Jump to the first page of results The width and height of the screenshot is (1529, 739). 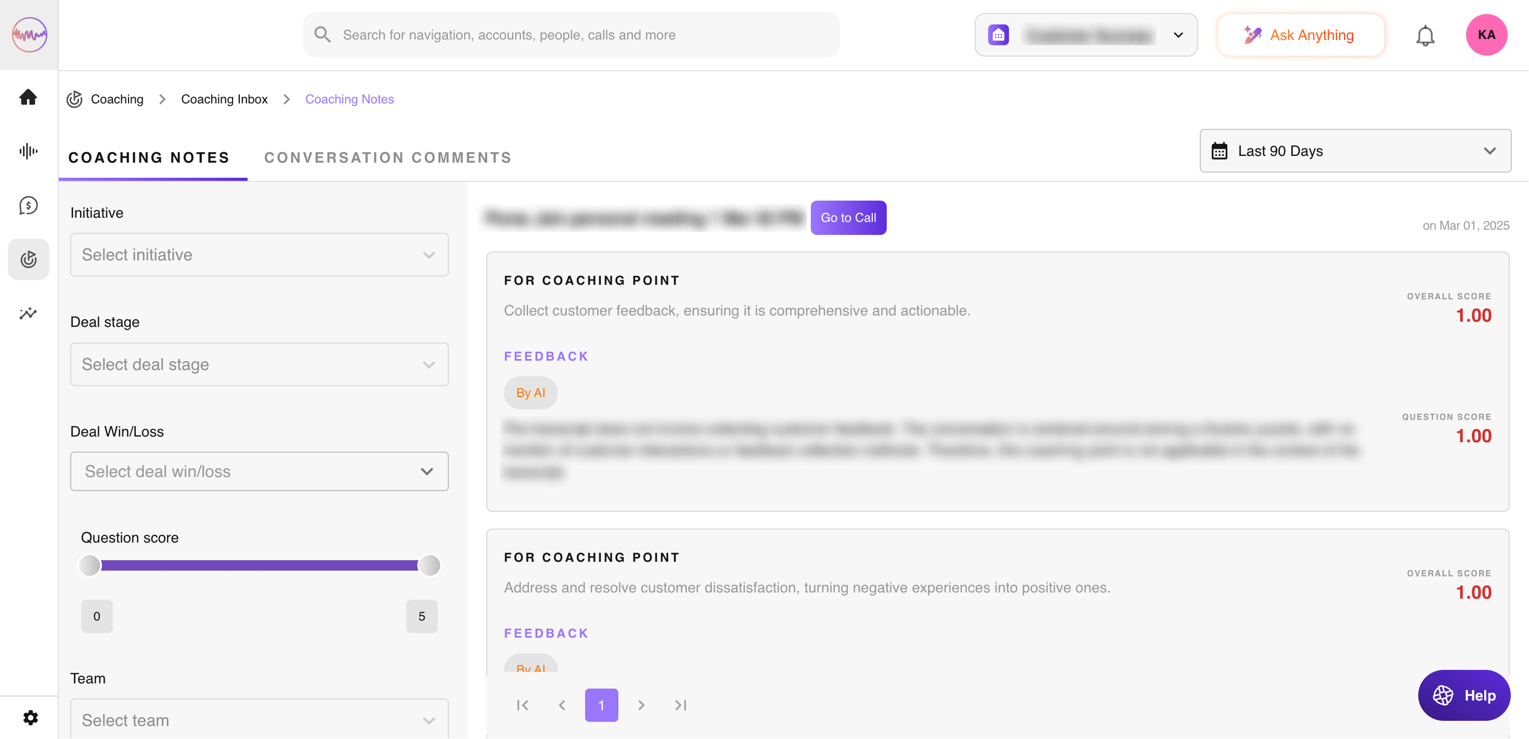point(522,705)
